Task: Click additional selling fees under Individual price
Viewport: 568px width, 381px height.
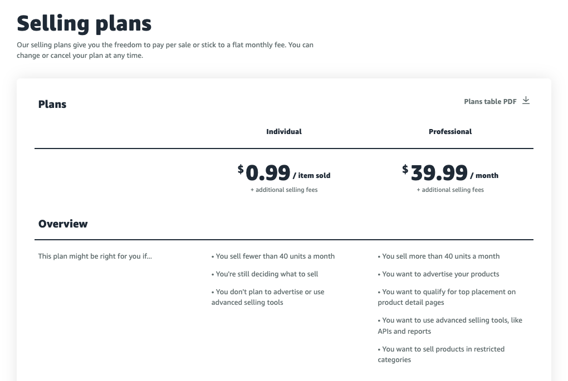Action: tap(284, 190)
